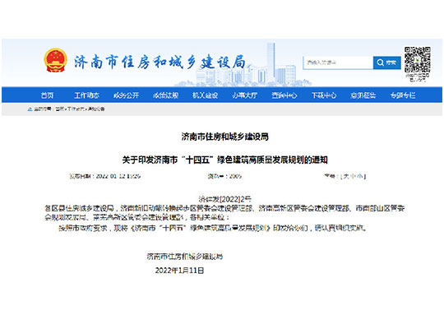Click the document number 济建发[2022]2号
444x329 pixels.
(x=224, y=199)
